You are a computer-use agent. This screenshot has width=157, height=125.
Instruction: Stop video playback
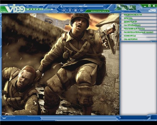click(75, 10)
